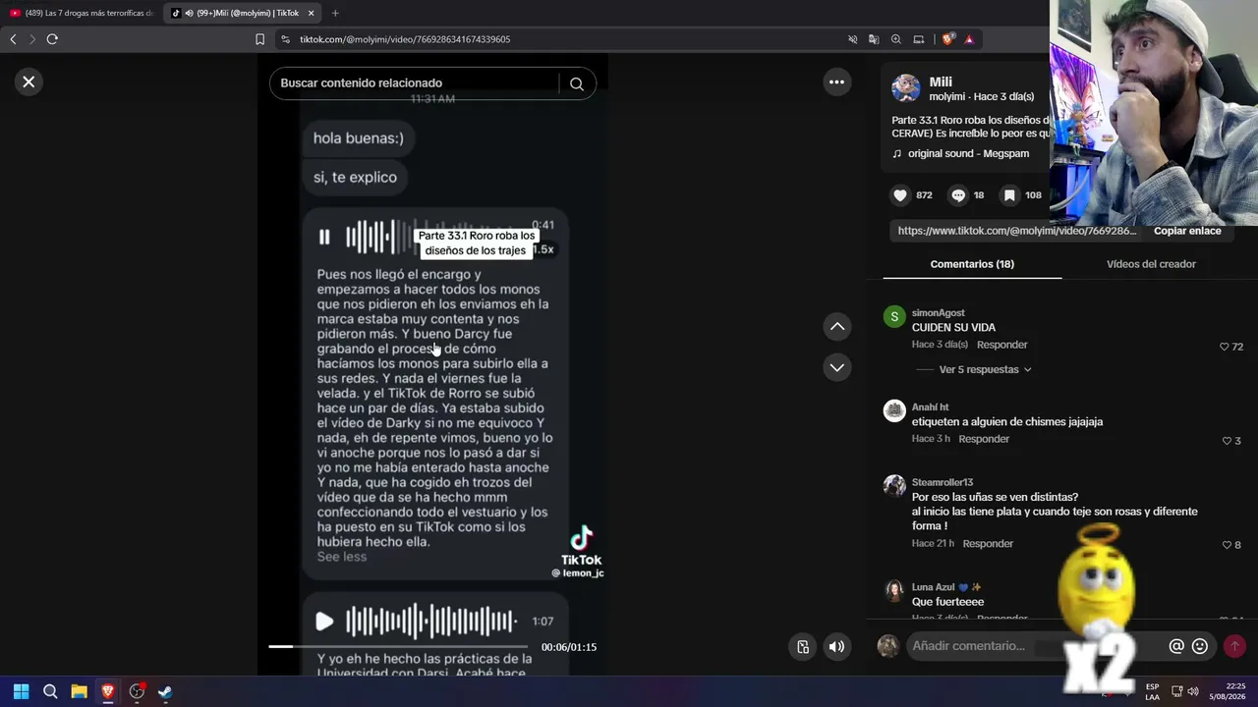Open Brave Rewards triangle icon
1258x707 pixels.
click(x=969, y=39)
